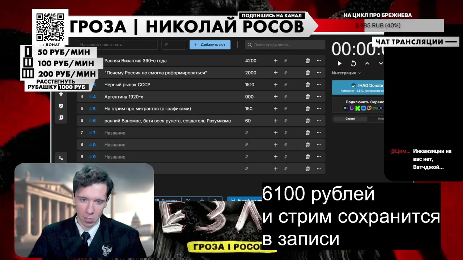This screenshot has width=463, height=260.
Task: Click plus on the ранний Ваномас lot
Action: point(276,121)
